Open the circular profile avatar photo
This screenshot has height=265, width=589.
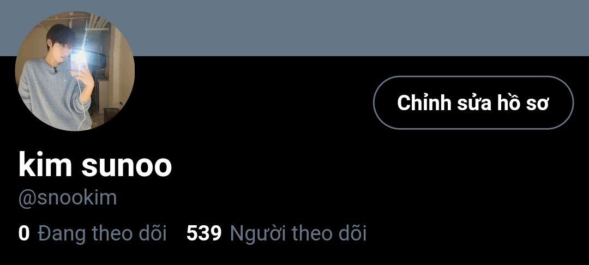click(75, 71)
